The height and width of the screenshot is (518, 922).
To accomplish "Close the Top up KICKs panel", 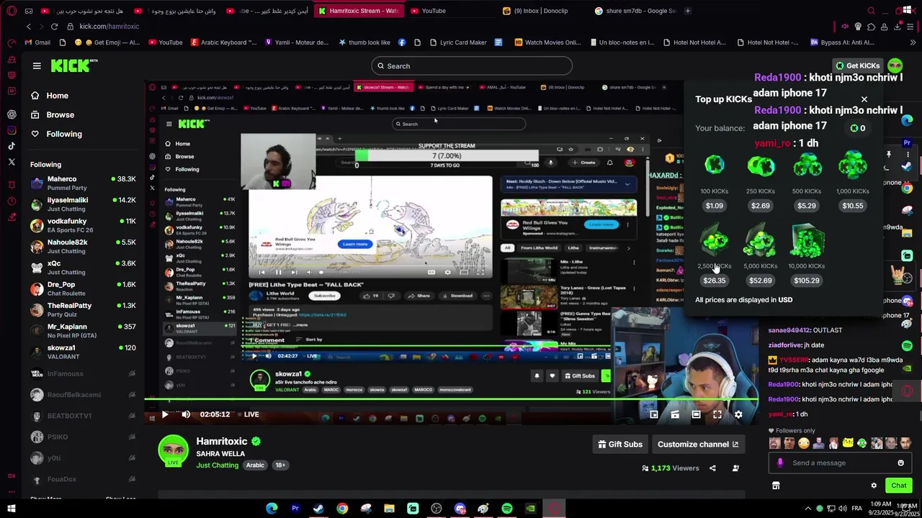I will click(864, 99).
